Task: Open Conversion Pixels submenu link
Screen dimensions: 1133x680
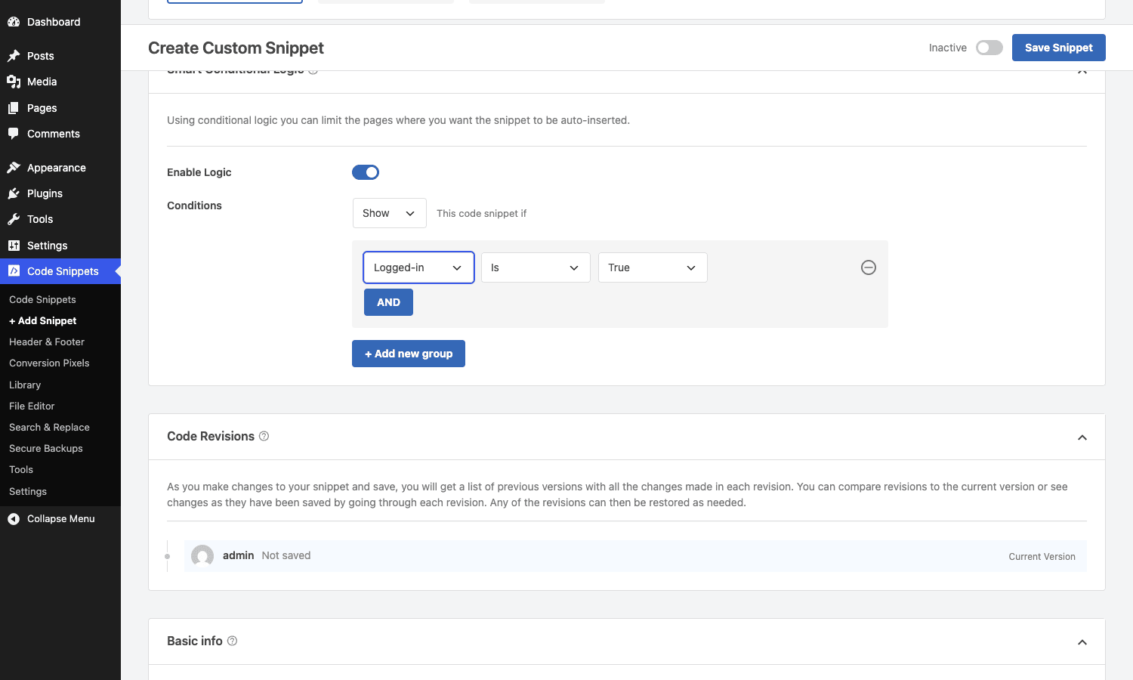Action: click(49, 363)
